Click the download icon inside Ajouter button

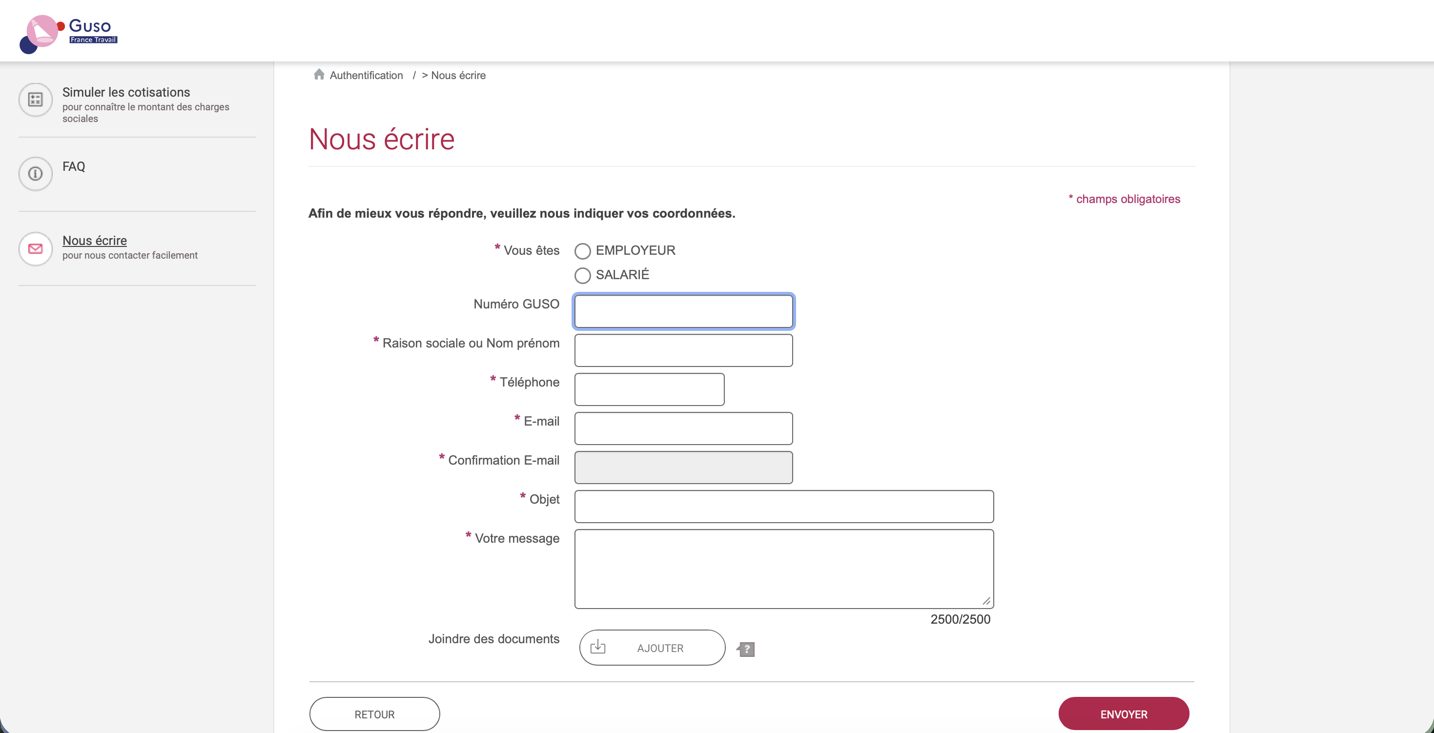click(x=598, y=647)
